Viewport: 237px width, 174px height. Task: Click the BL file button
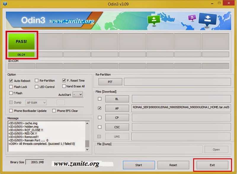117,99
